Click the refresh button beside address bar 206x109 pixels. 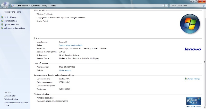click(x=167, y=6)
